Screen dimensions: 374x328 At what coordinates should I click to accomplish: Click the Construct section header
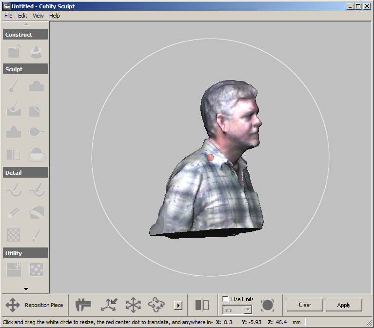click(25, 34)
